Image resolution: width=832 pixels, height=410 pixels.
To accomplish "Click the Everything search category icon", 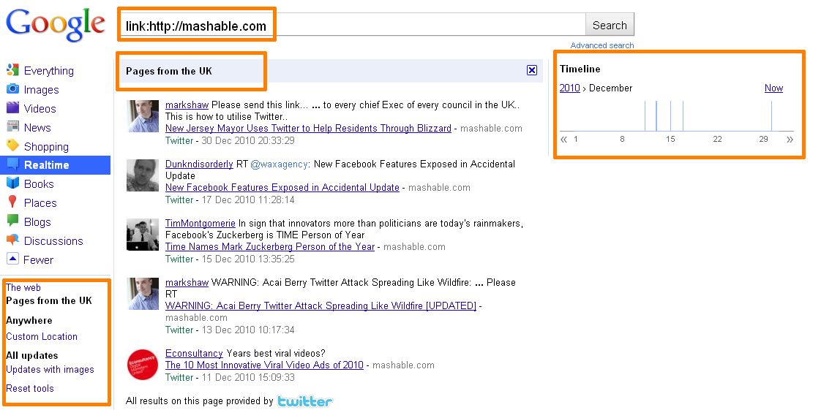I will tap(12, 70).
